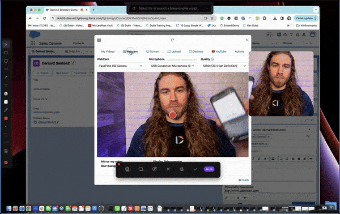Select the circle shape annotation tool
The image size is (340, 214).
[x=6, y=61]
